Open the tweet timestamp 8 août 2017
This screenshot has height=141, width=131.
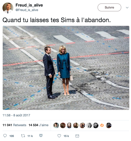tap(16, 115)
